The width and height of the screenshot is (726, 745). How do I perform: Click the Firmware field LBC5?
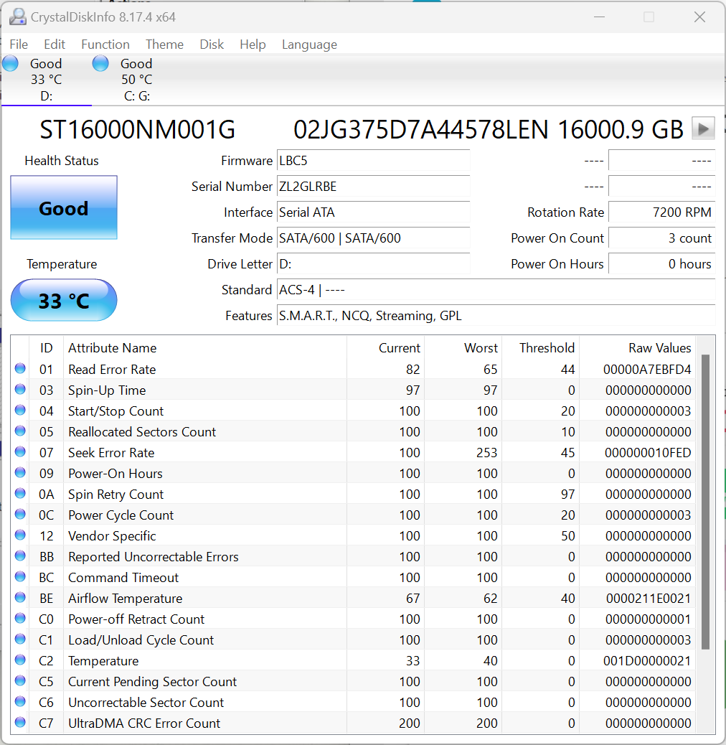373,161
